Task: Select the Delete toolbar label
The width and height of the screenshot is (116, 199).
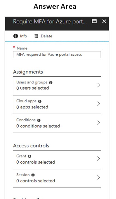Action: coord(46,36)
